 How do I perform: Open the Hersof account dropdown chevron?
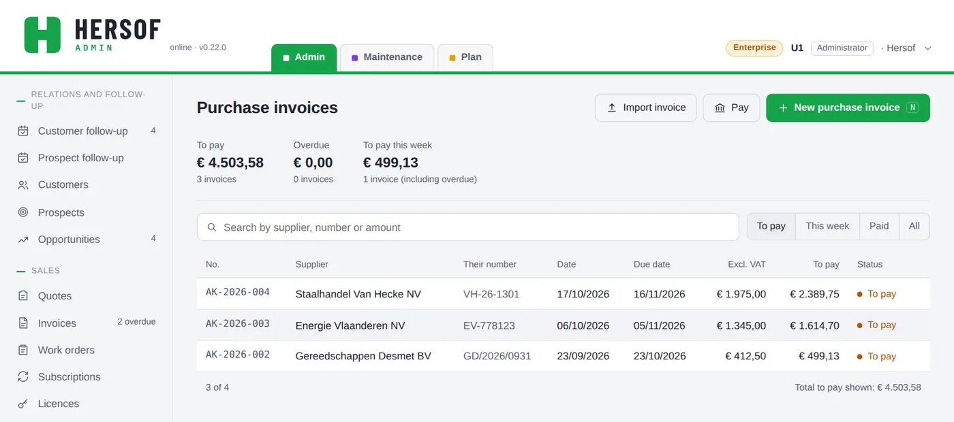[927, 48]
